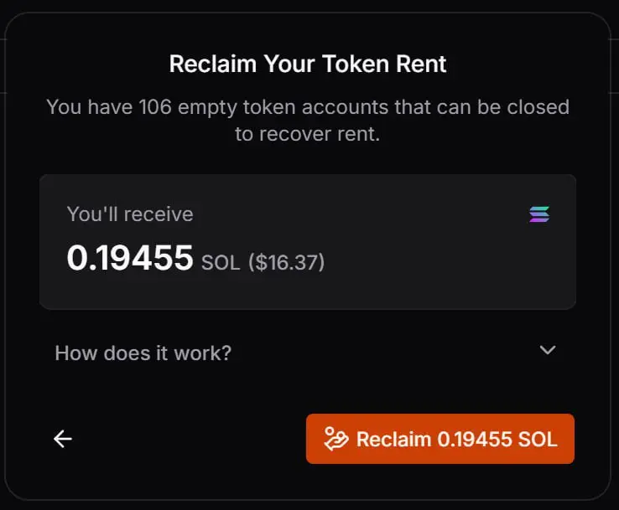Click the "to recover rent." description line
The image size is (619, 510).
pyautogui.click(x=307, y=134)
